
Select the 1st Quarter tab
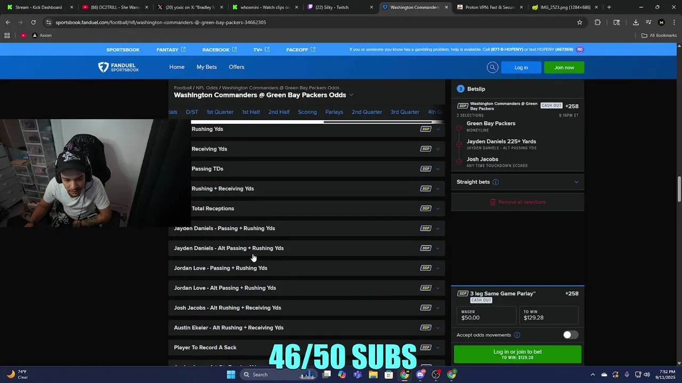click(x=220, y=112)
